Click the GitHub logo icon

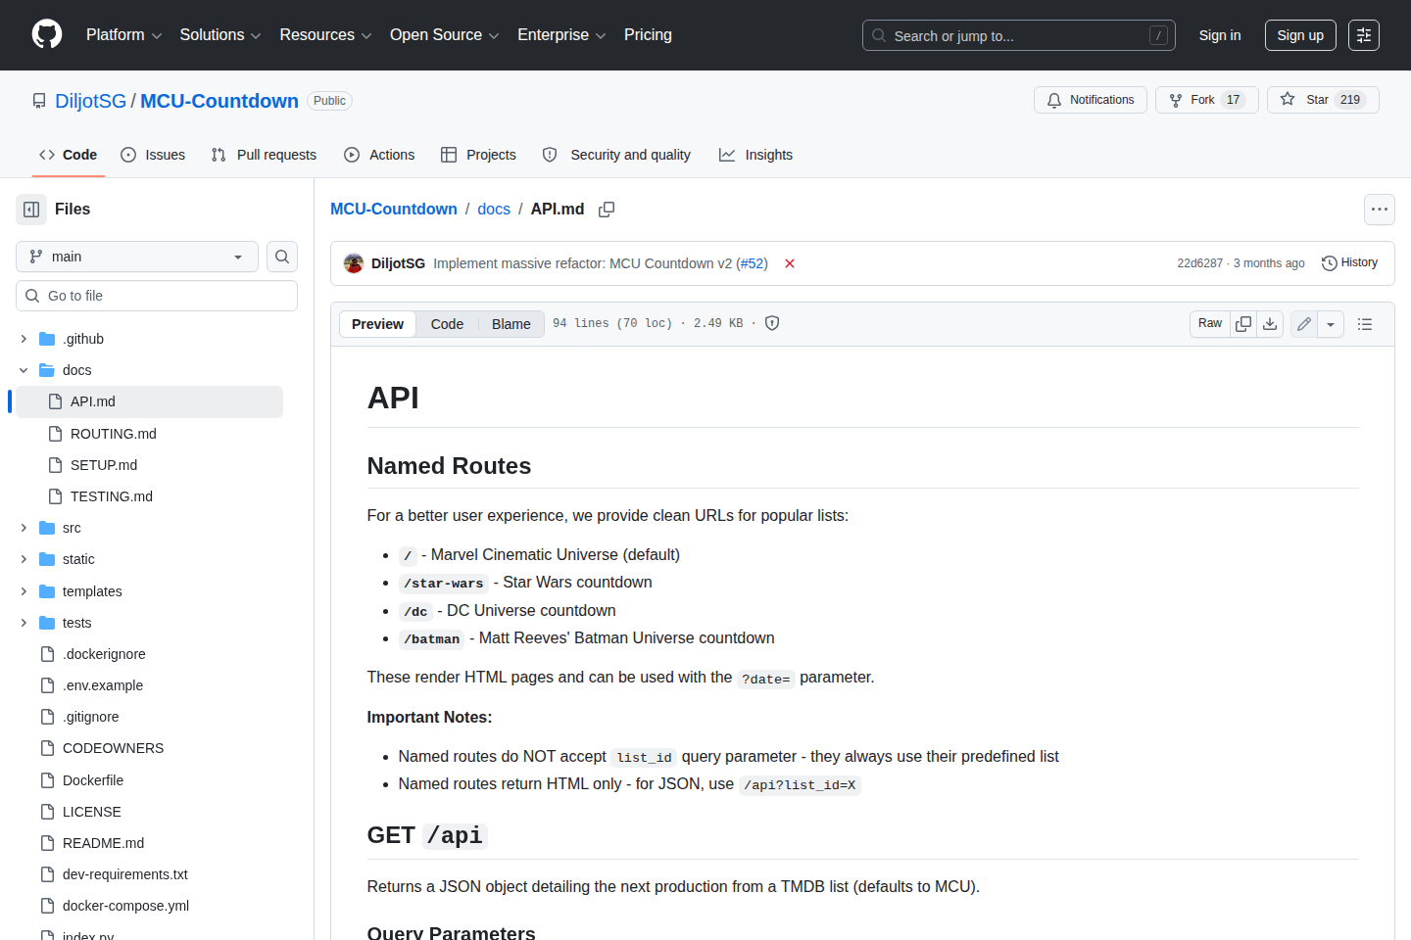click(47, 35)
